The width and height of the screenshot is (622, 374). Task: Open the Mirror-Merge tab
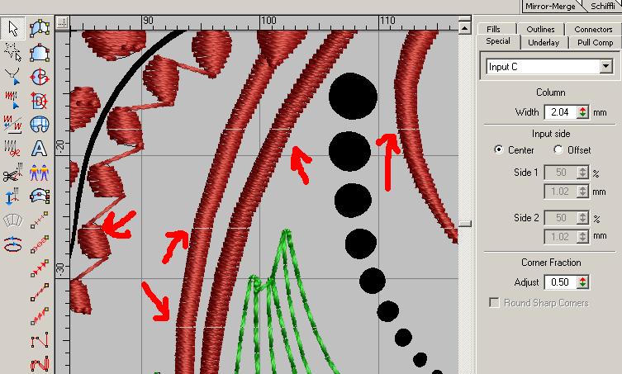coord(550,7)
